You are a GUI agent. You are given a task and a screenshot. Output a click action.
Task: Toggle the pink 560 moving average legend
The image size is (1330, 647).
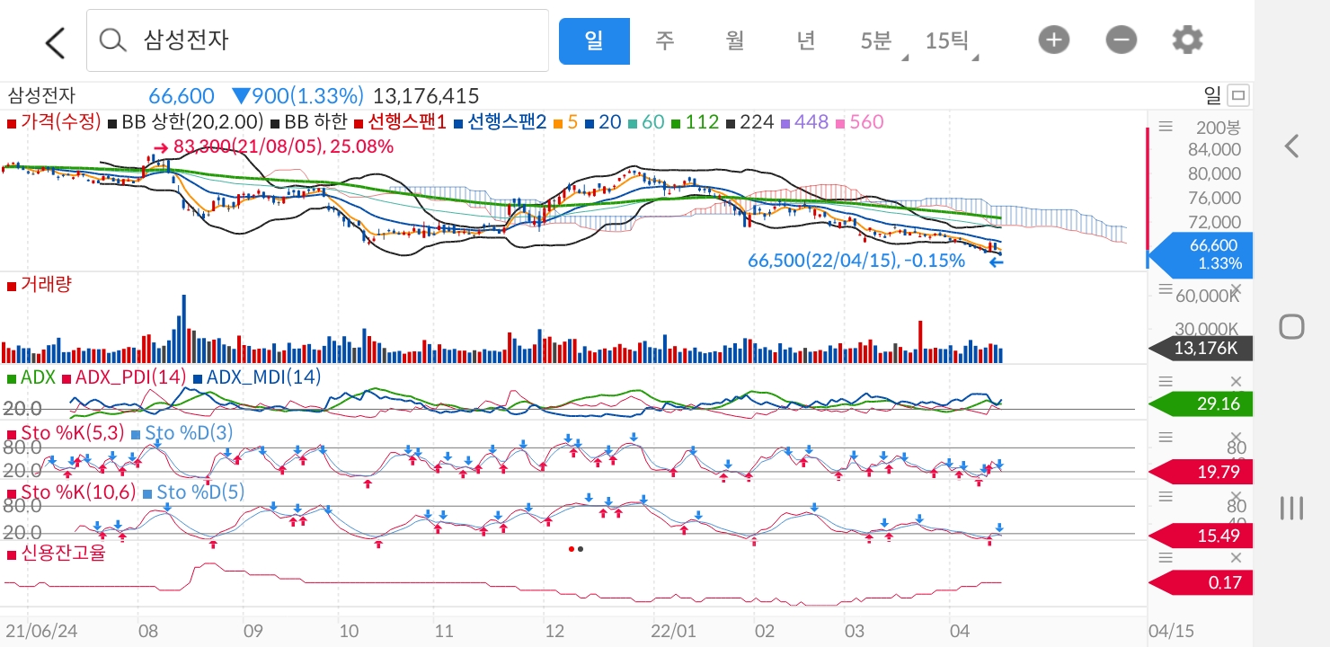[x=860, y=121]
